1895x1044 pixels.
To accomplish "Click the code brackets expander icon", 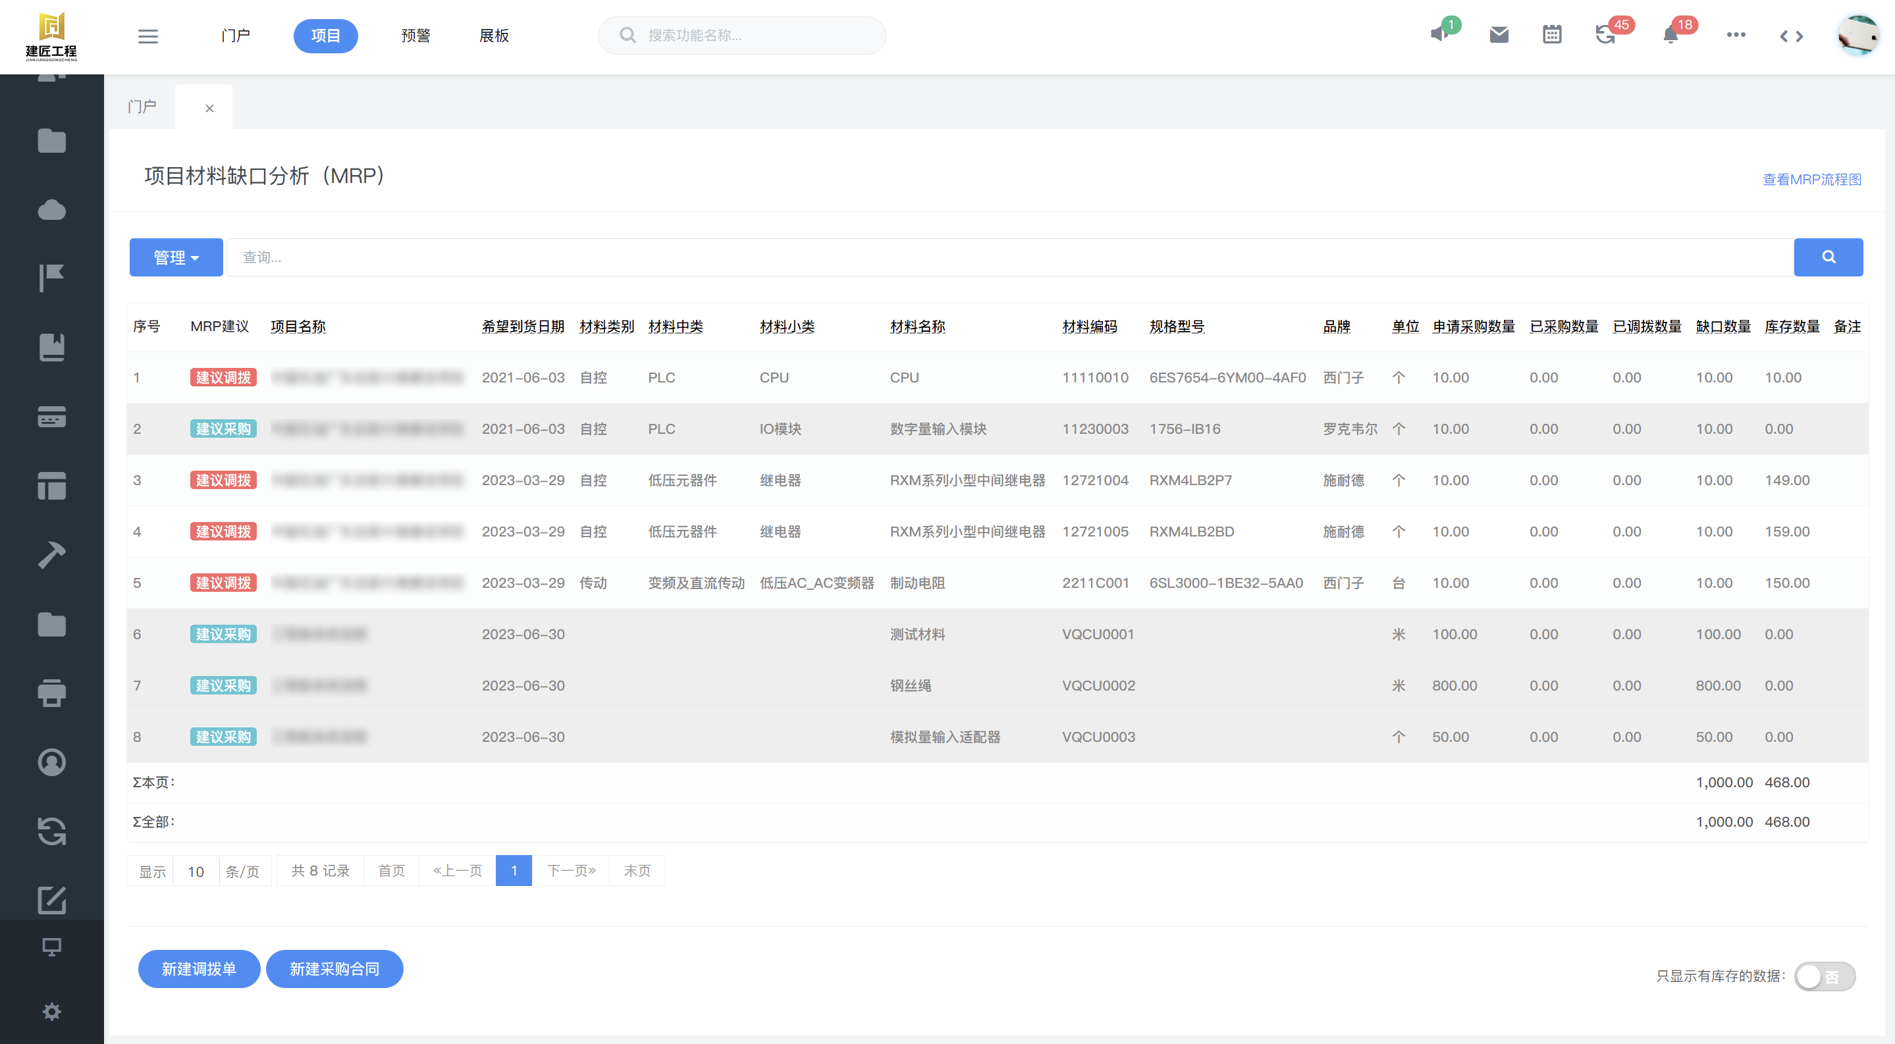I will coord(1791,36).
